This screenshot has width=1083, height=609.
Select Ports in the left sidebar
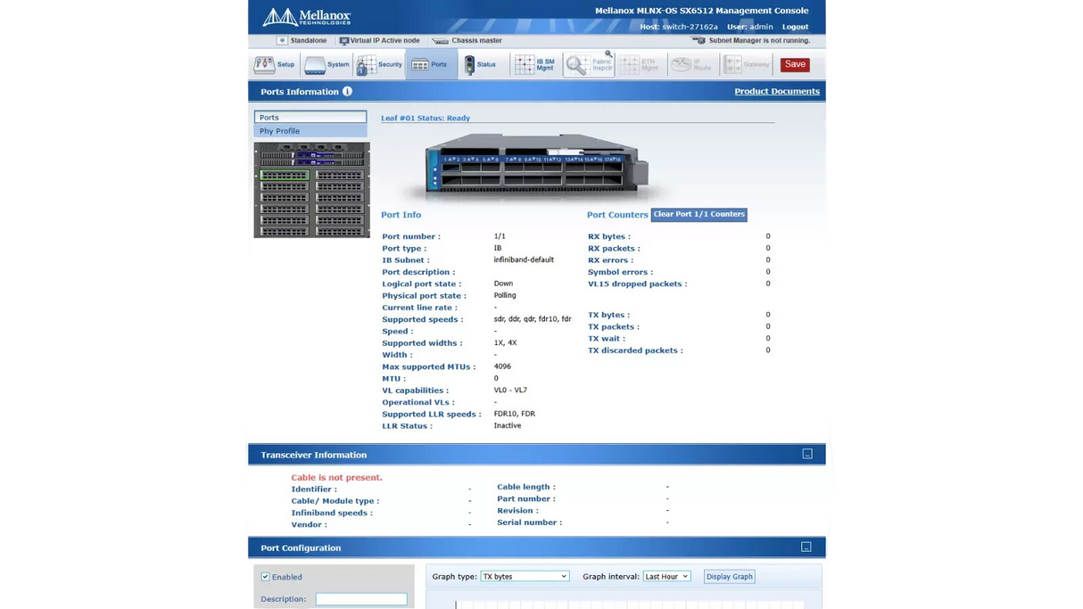[310, 117]
